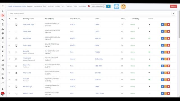Screen dimensions: 180x101
Task: Switch to the Devices tab
Action: [x=30, y=6]
